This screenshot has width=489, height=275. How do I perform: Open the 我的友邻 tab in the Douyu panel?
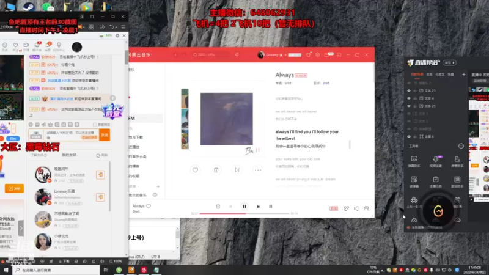[x=69, y=155]
